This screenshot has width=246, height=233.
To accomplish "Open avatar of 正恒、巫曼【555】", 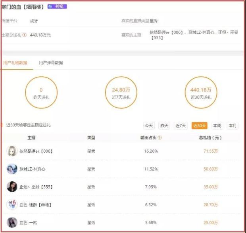I will coord(12,187).
